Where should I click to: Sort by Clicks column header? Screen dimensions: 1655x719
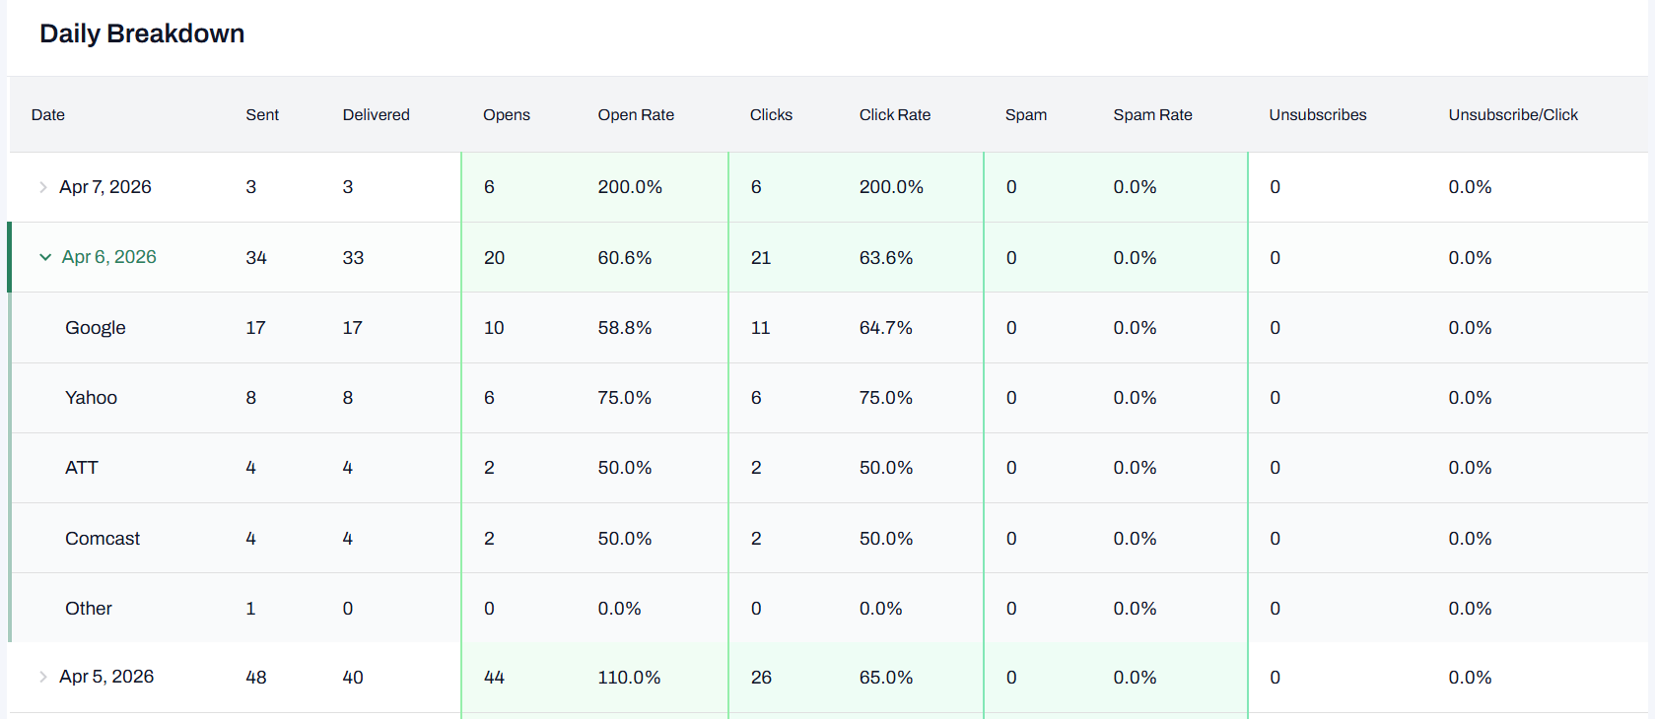coord(771,115)
